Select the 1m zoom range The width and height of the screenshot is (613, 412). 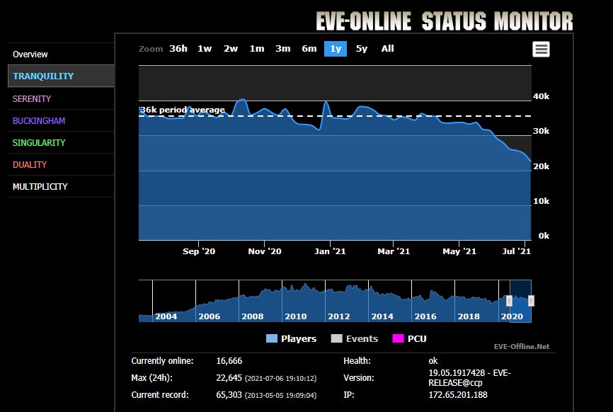(256, 49)
